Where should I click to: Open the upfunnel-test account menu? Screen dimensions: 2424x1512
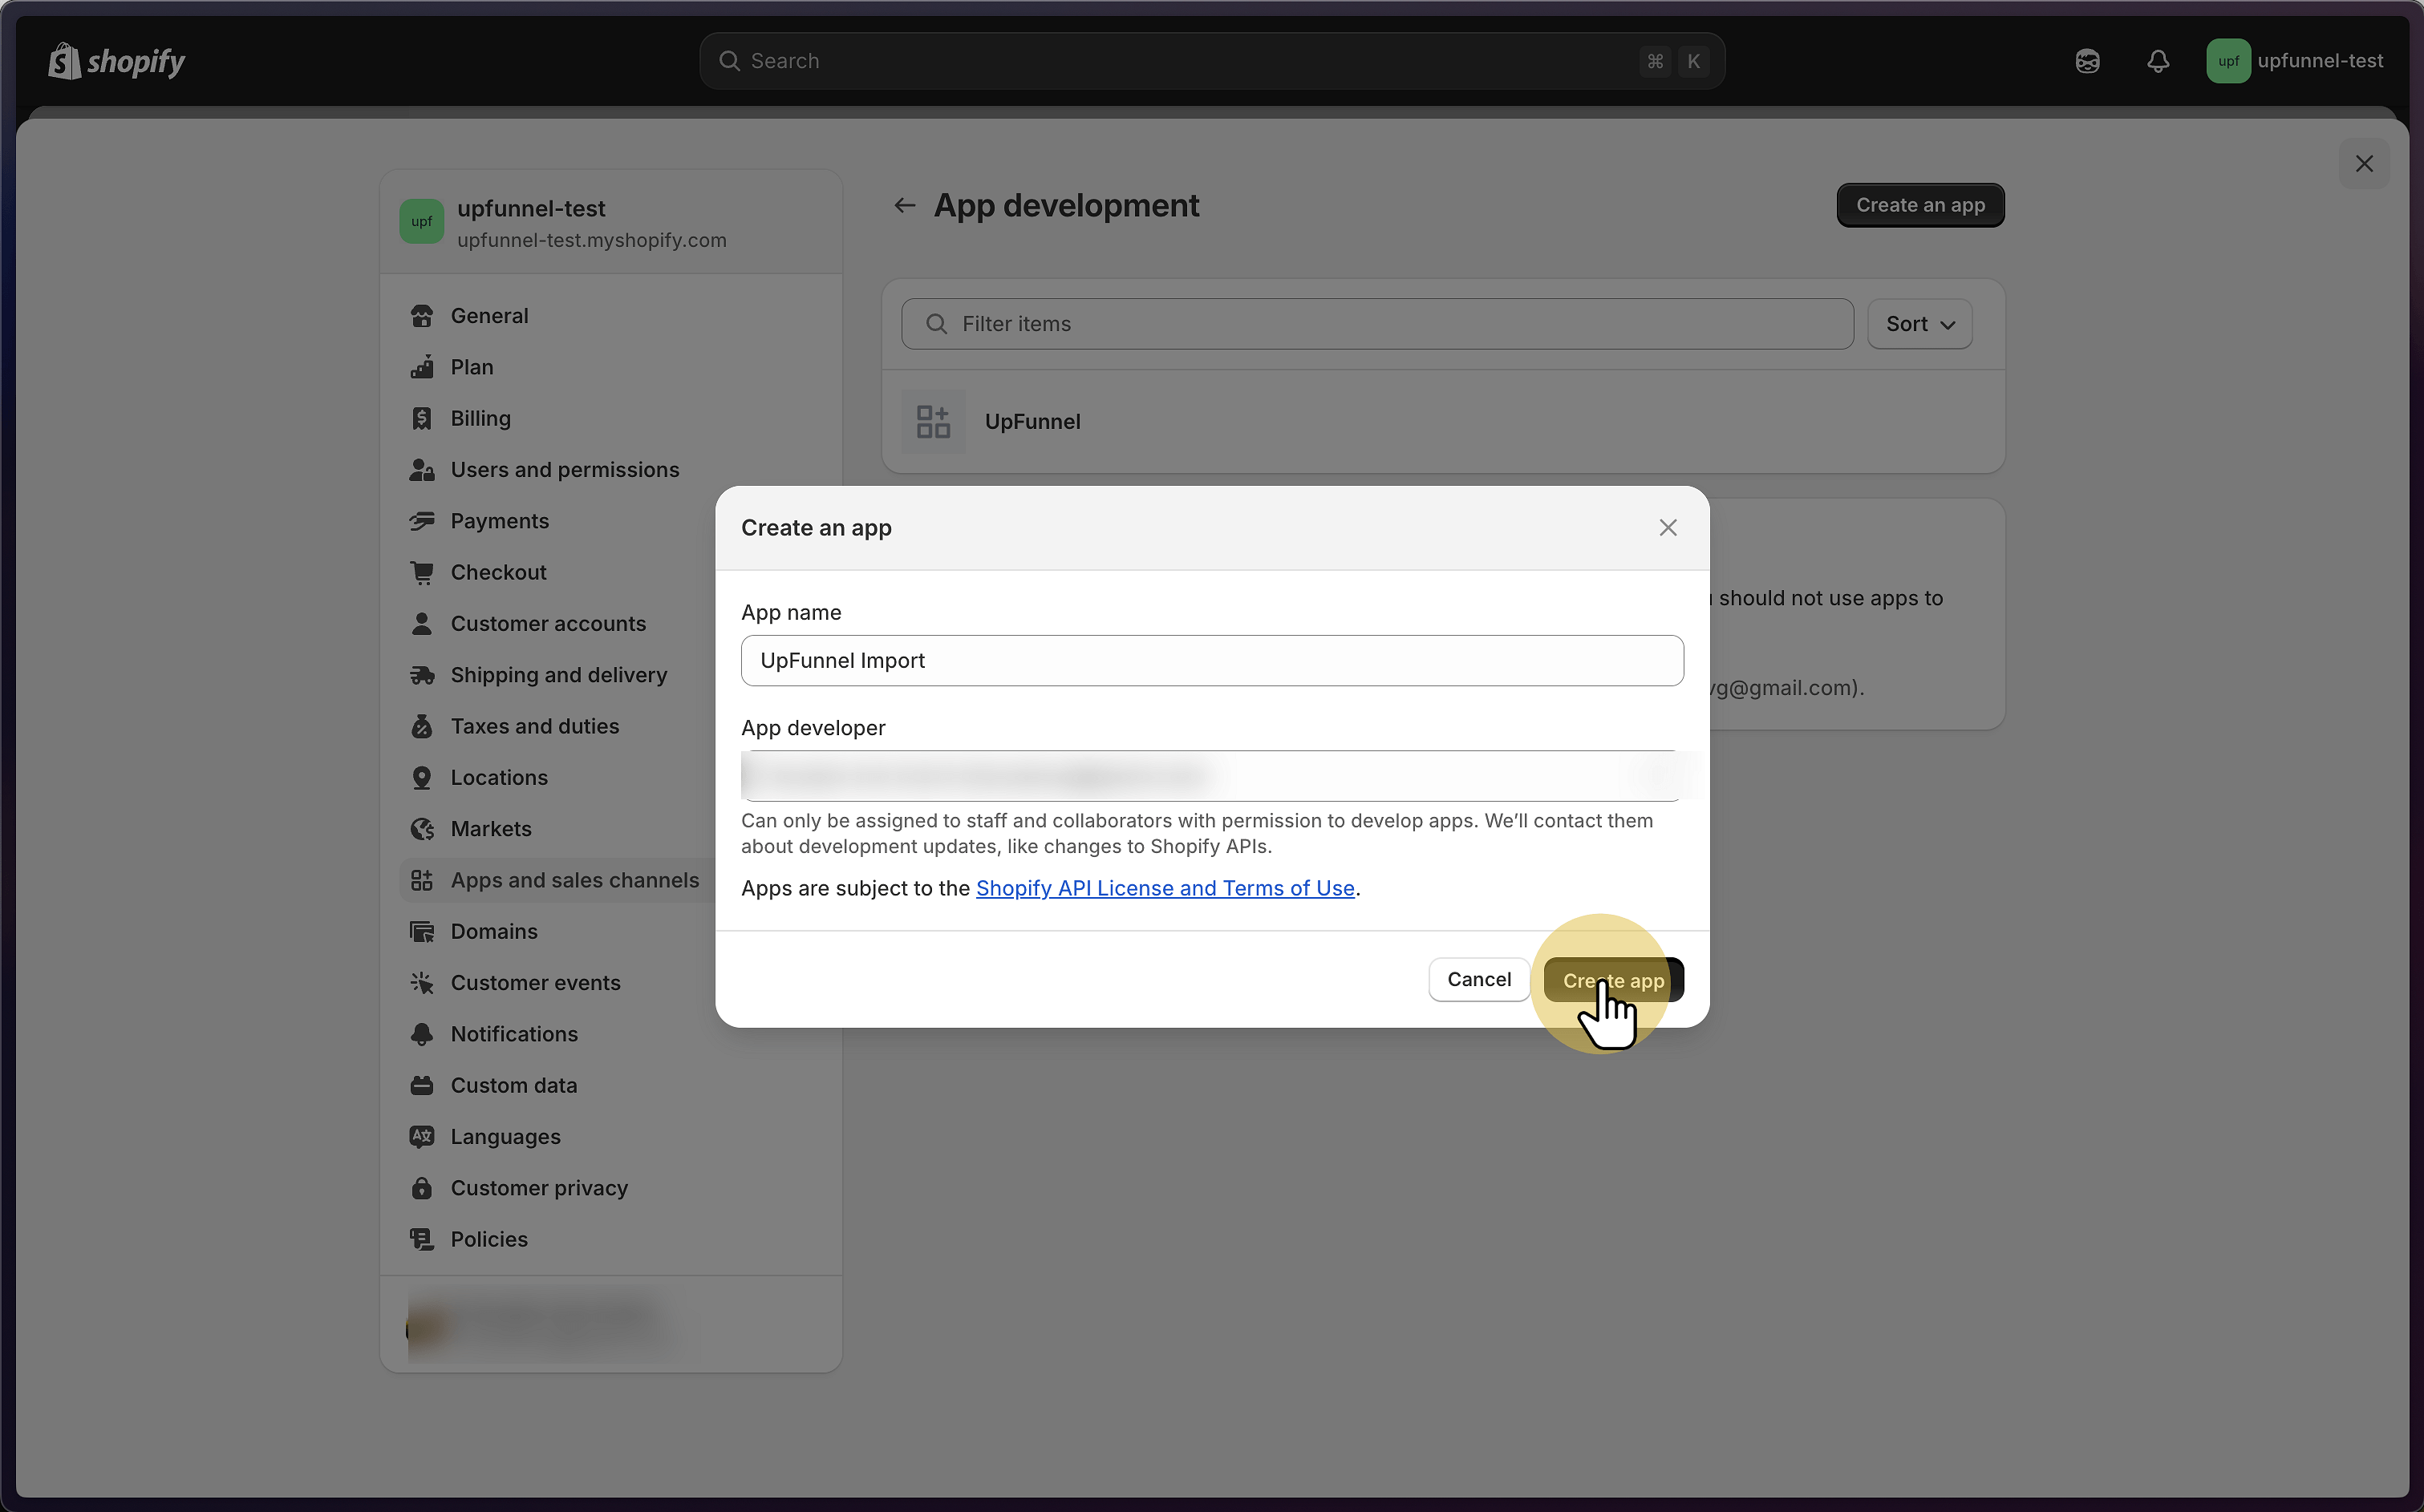pyautogui.click(x=2295, y=61)
